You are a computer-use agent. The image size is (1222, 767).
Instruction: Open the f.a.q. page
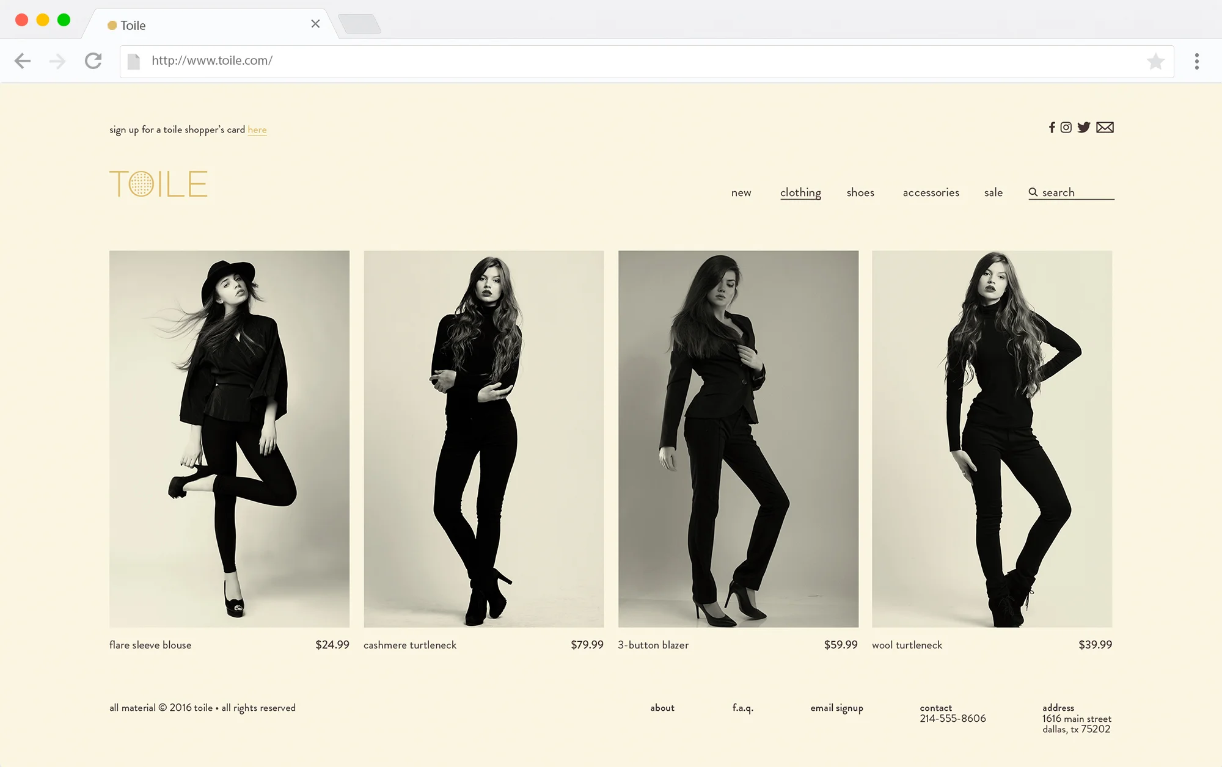coord(743,708)
